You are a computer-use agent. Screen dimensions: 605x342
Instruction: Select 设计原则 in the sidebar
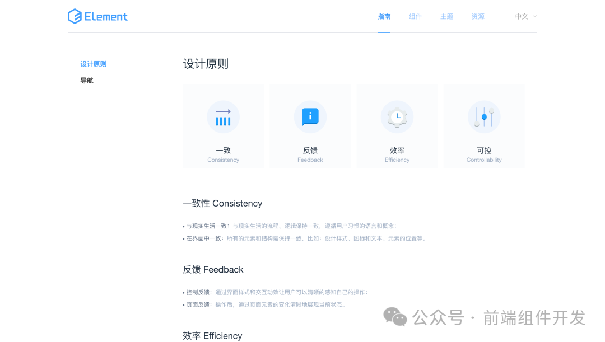click(x=94, y=63)
